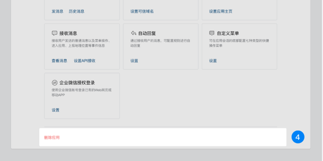Click the 企业微信授权登录 circular icon
The width and height of the screenshot is (323, 161).
(54, 82)
